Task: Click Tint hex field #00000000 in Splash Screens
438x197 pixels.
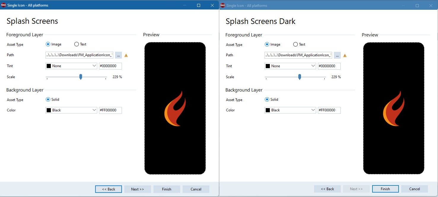Action: [110, 66]
